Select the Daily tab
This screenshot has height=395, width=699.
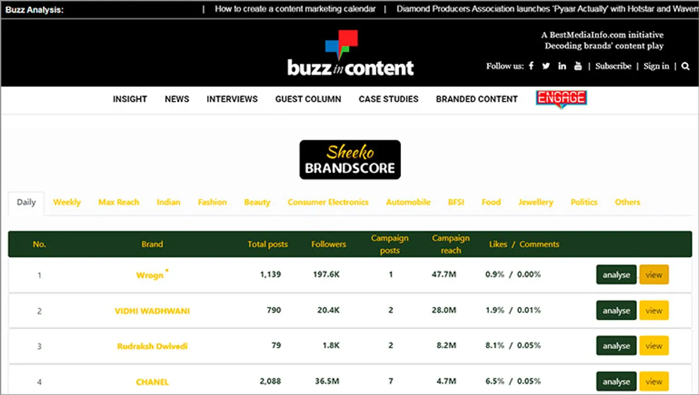point(26,202)
